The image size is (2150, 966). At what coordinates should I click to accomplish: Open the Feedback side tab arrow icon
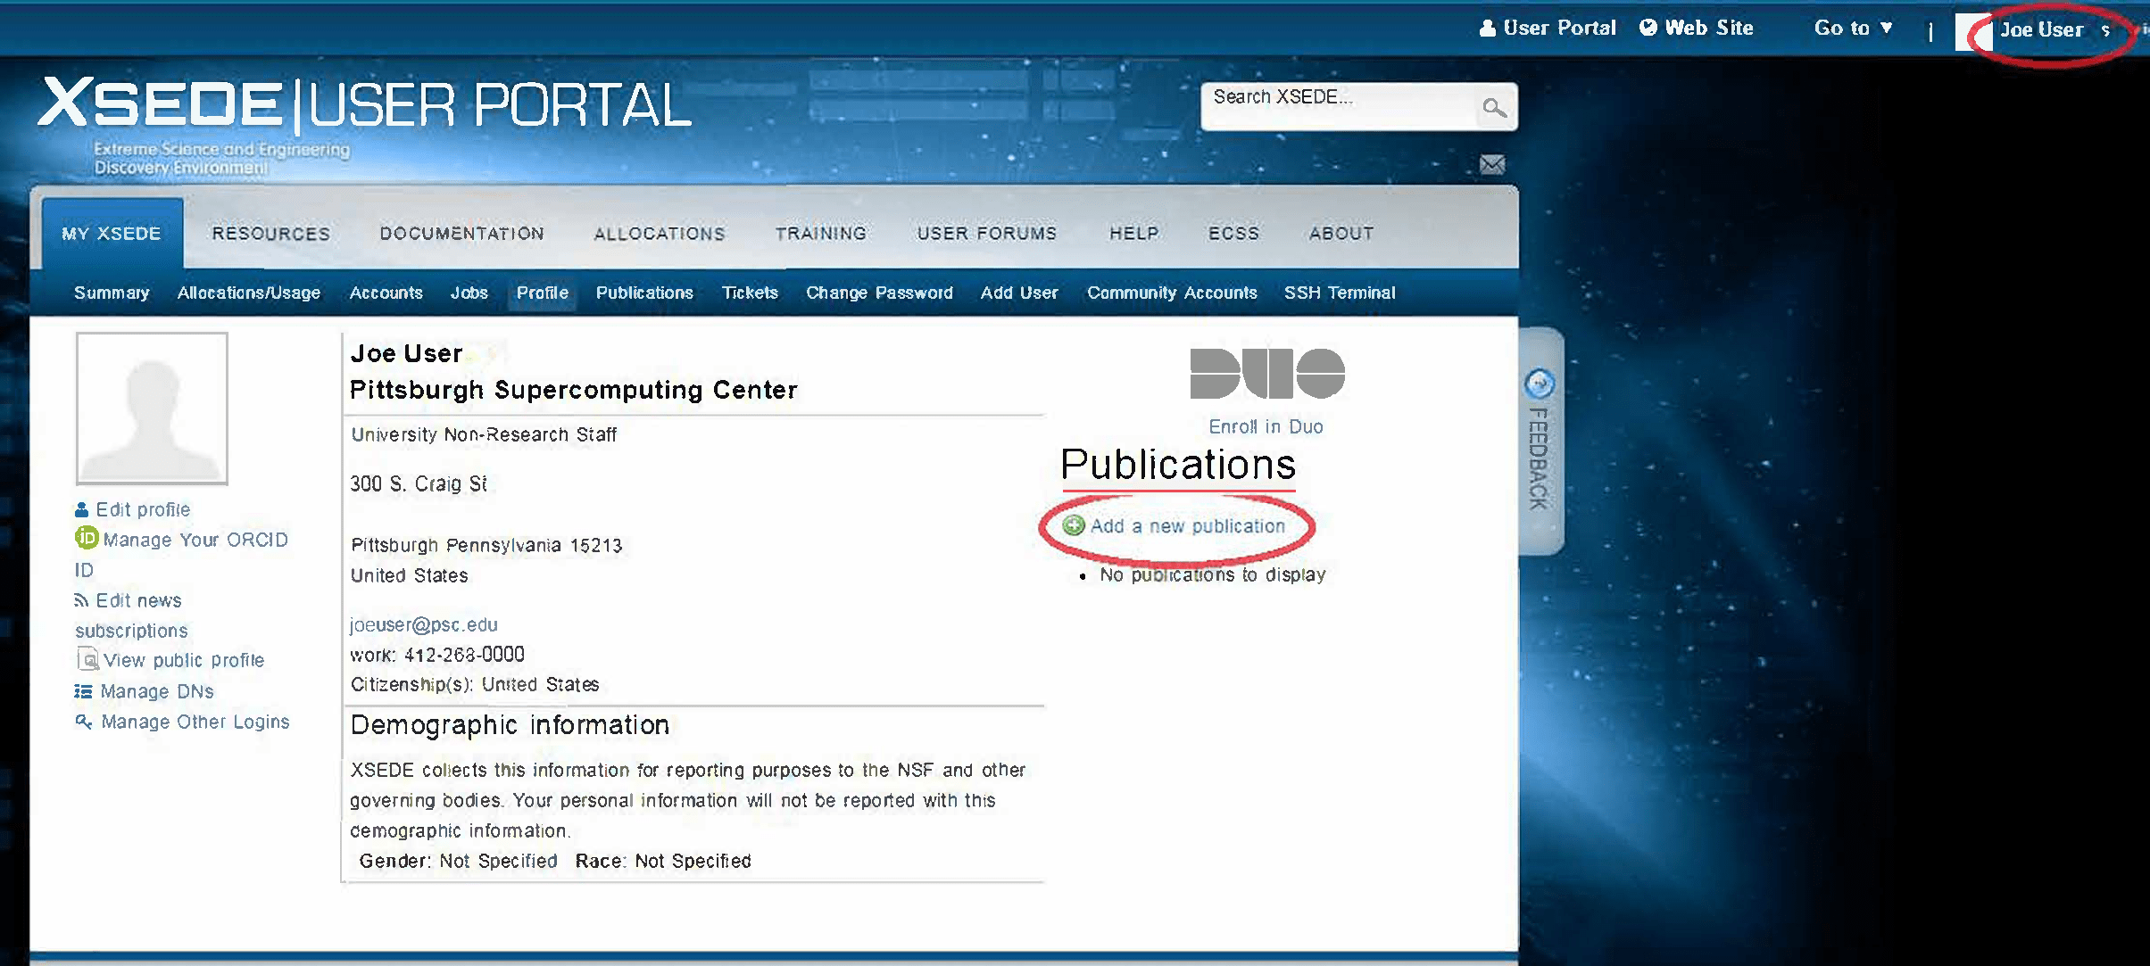click(x=1539, y=384)
